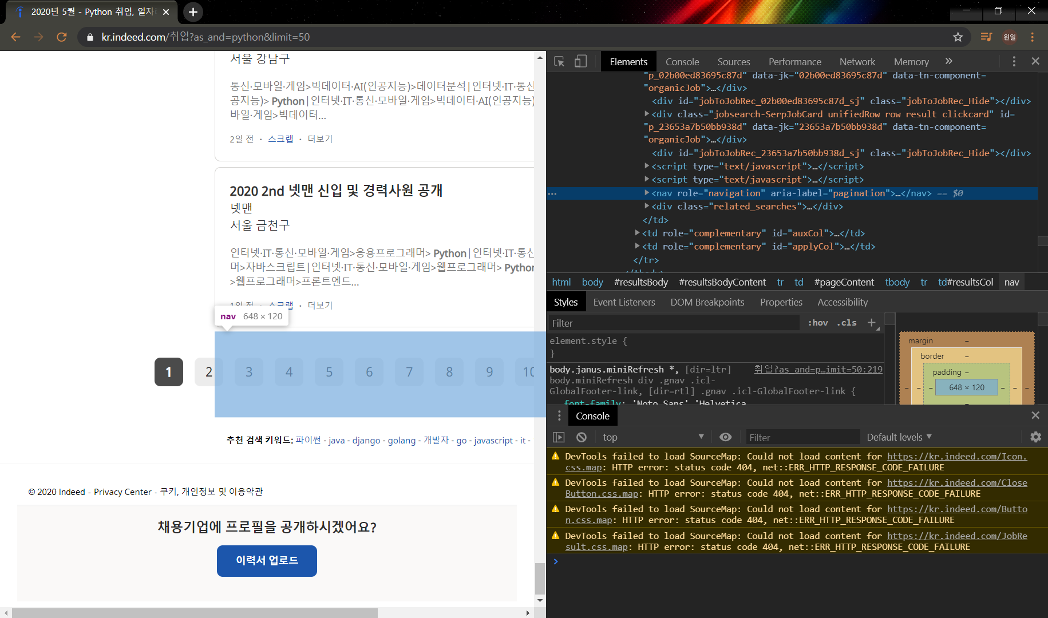
Task: Go to pagination page 8
Action: coord(449,372)
